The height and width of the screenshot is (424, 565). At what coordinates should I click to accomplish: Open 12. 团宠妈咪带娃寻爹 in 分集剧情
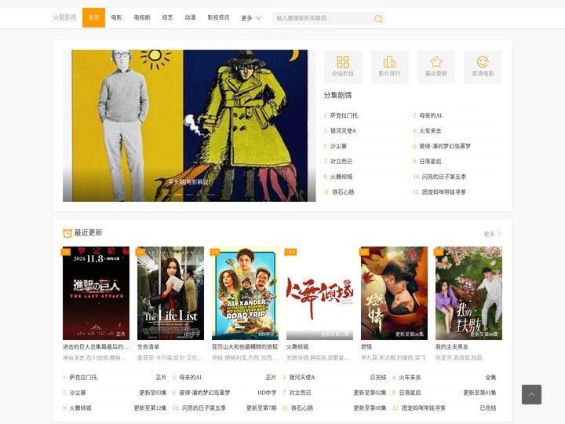439,192
